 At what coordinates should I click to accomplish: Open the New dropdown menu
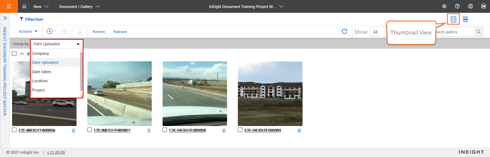[41, 6]
